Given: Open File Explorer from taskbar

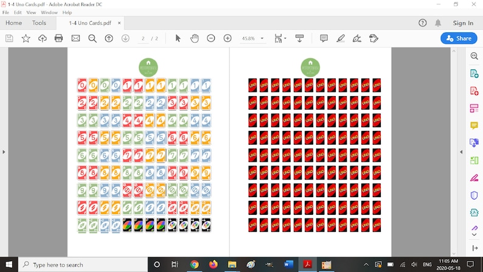Looking at the screenshot, I should point(232,265).
